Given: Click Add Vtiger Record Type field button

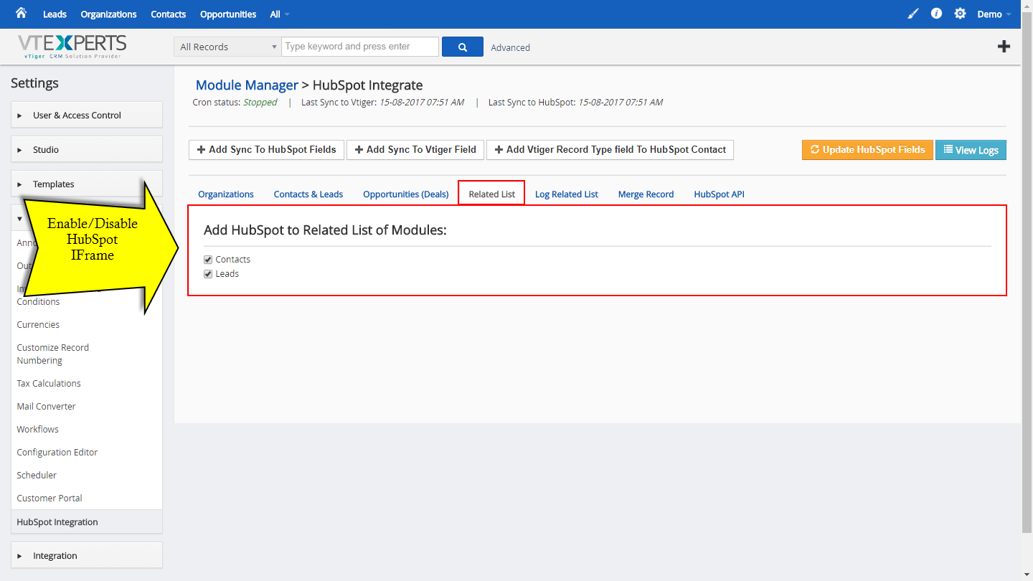Looking at the screenshot, I should pyautogui.click(x=610, y=149).
